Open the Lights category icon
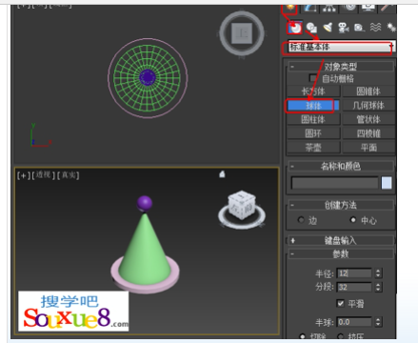Image resolution: width=418 pixels, height=343 pixels. pyautogui.click(x=328, y=28)
